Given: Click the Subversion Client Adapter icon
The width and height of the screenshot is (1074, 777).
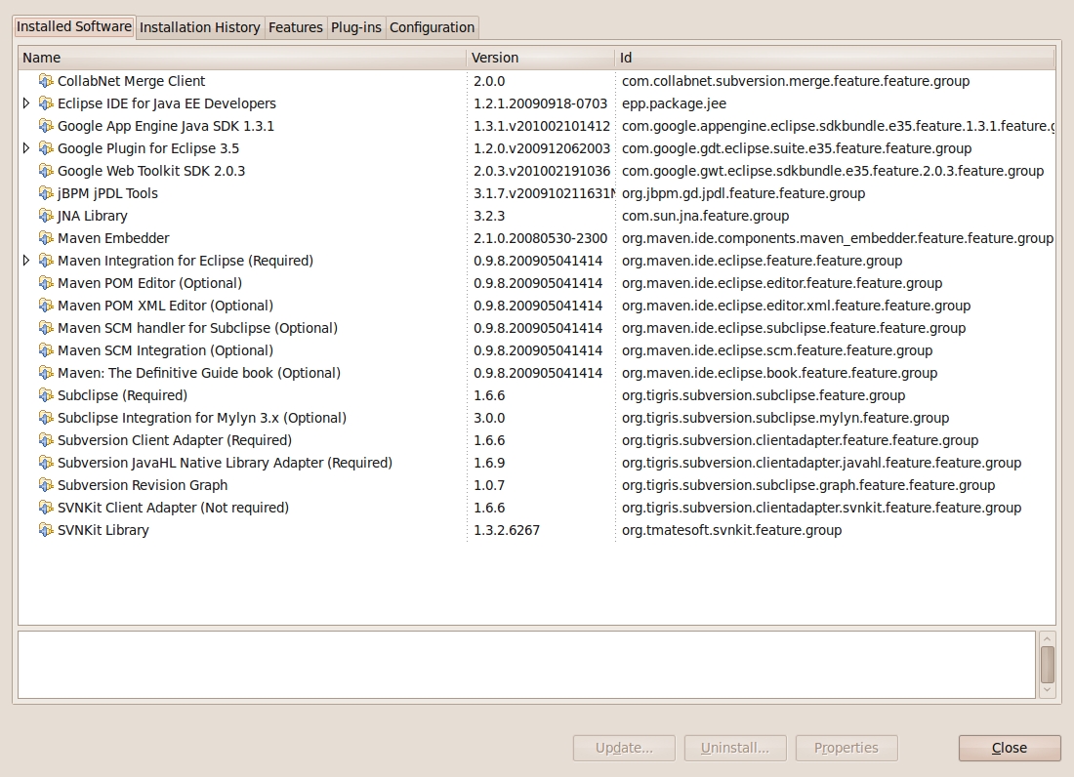Looking at the screenshot, I should [x=46, y=441].
